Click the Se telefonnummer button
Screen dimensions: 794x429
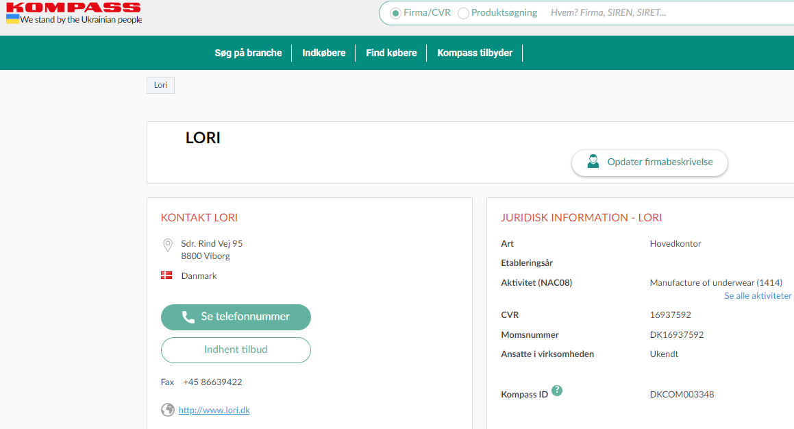point(236,317)
